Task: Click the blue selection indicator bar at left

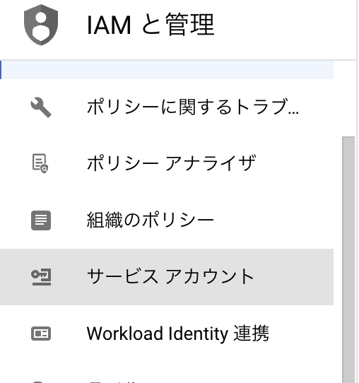Action: pos(1,70)
